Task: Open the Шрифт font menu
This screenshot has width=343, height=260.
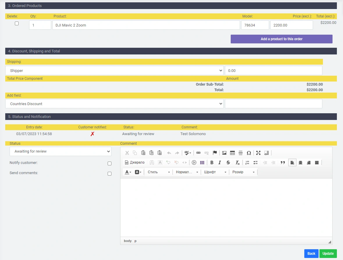Action: pos(215,172)
